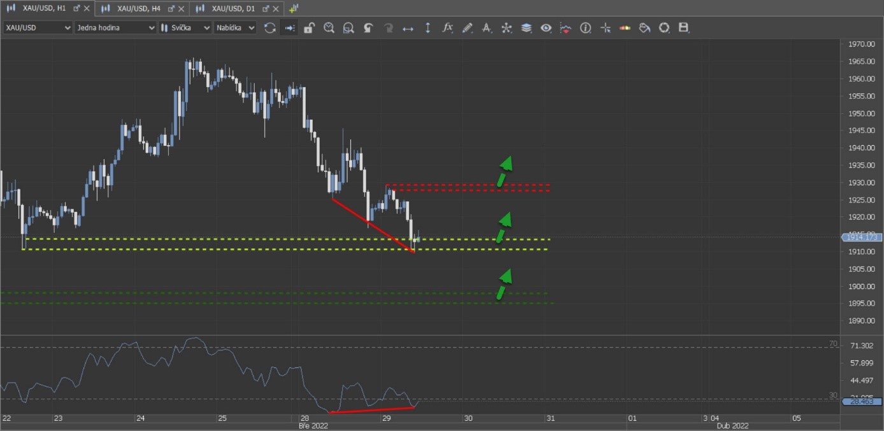Open the Jedna hodina timeframe dropdown
The image size is (884, 431).
click(x=115, y=28)
